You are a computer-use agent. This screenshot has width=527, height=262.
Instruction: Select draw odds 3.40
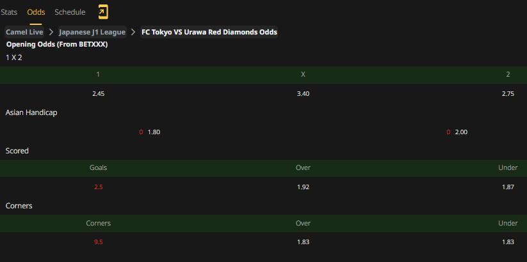(x=303, y=94)
